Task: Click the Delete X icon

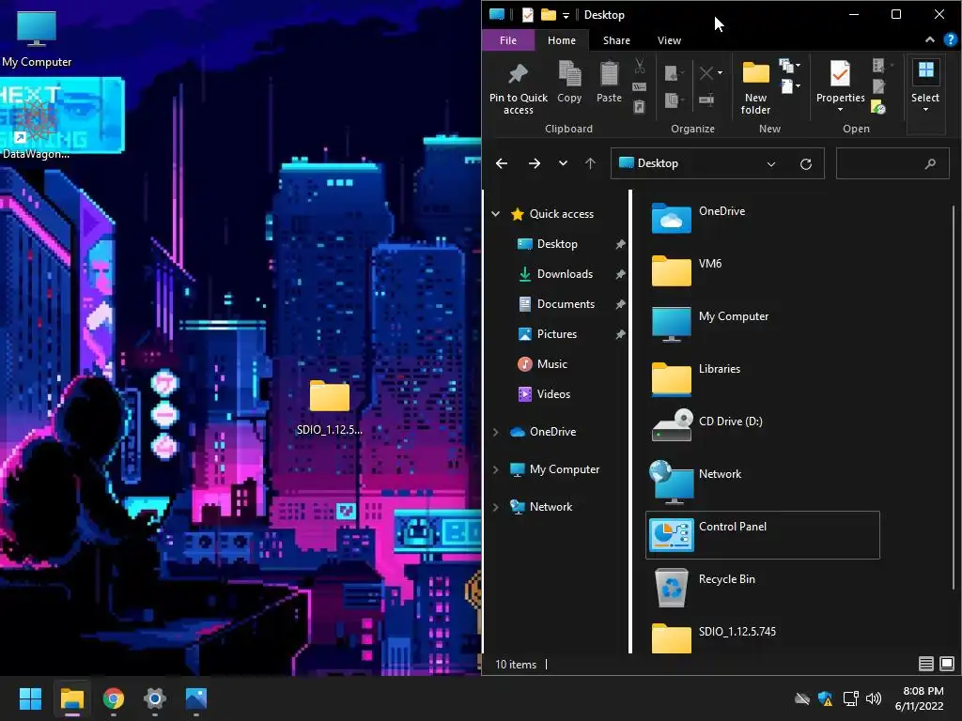Action: pos(706,73)
